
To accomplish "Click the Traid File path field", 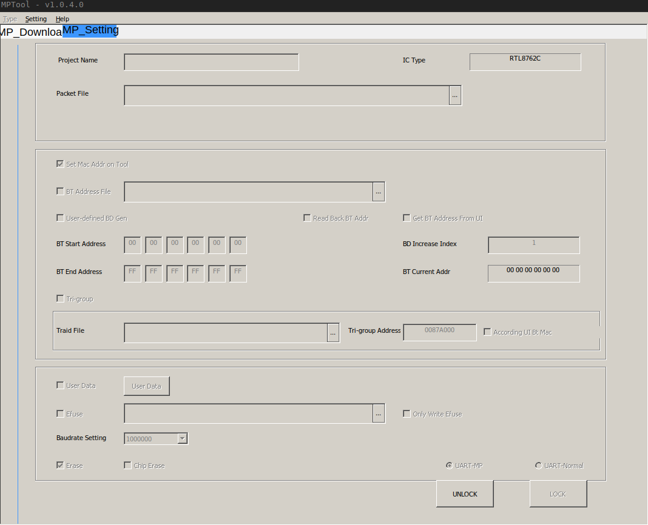I will click(226, 333).
